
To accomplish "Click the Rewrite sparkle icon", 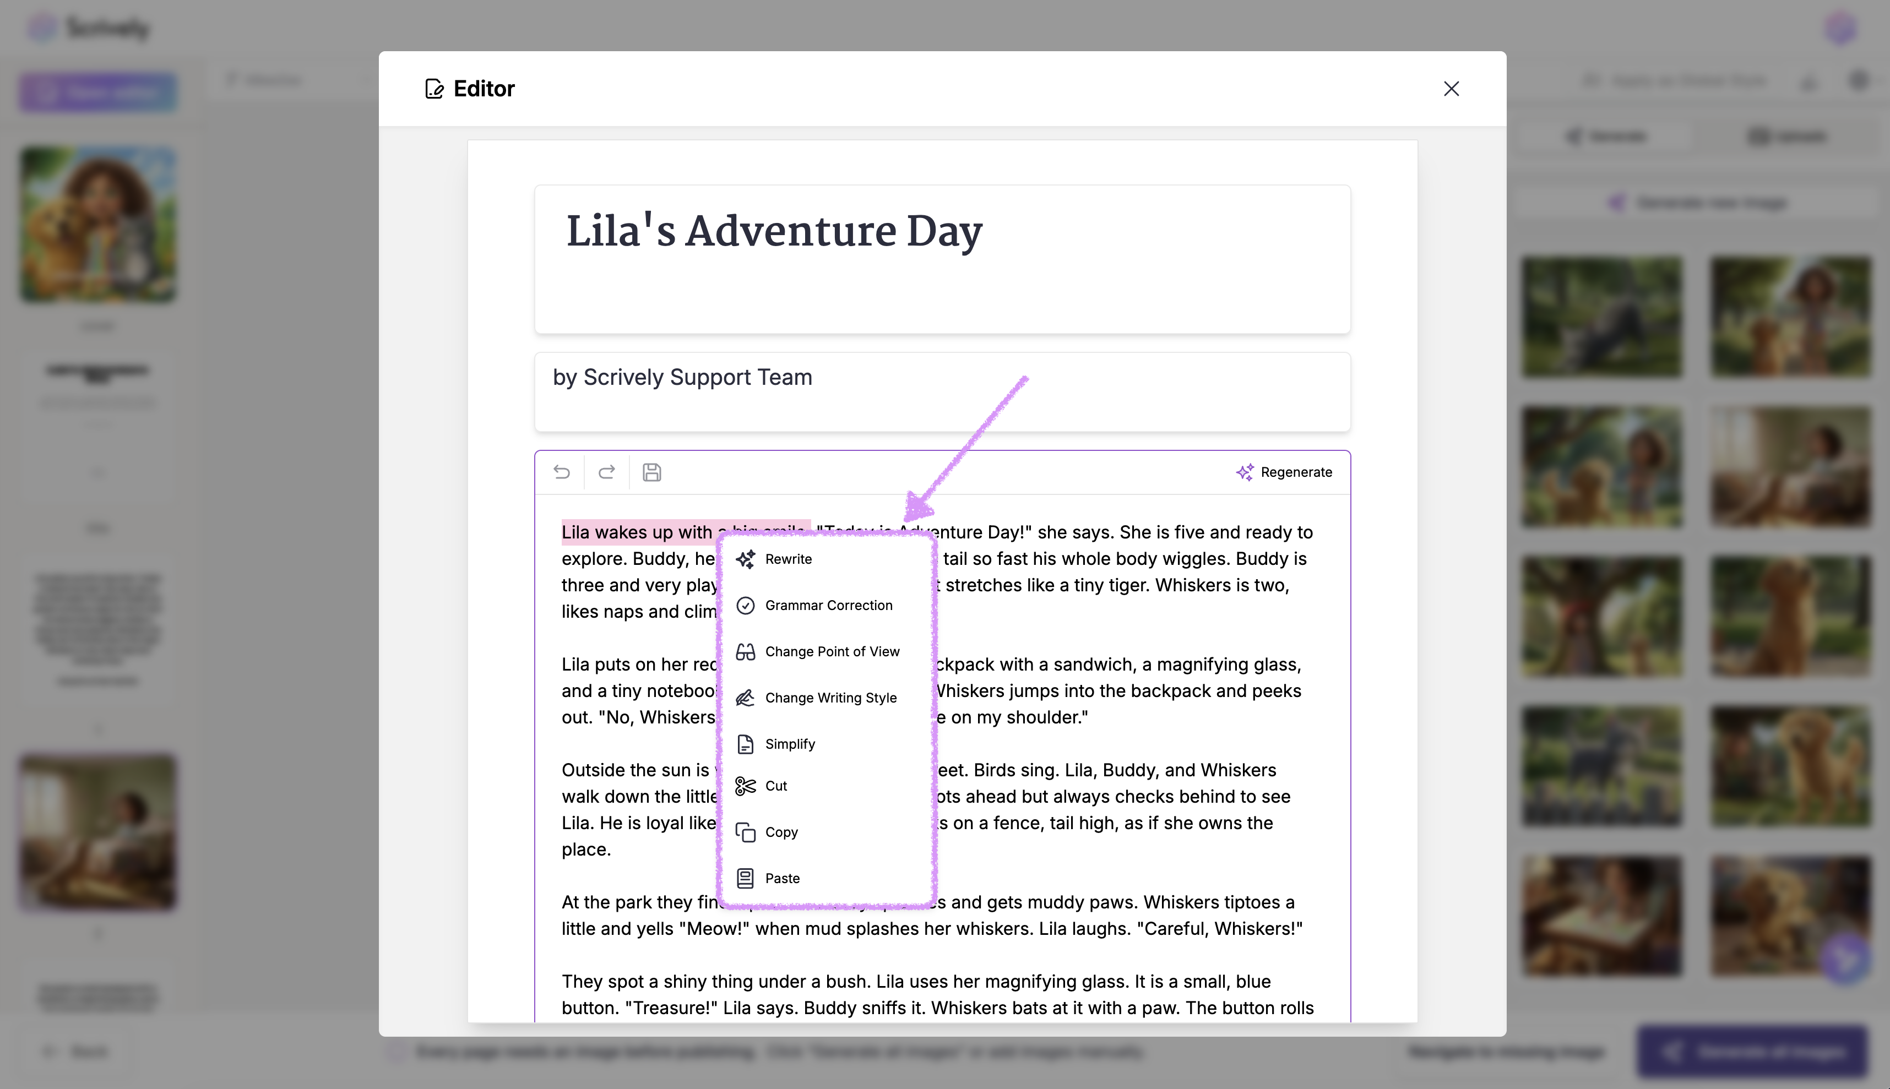I will tap(746, 559).
